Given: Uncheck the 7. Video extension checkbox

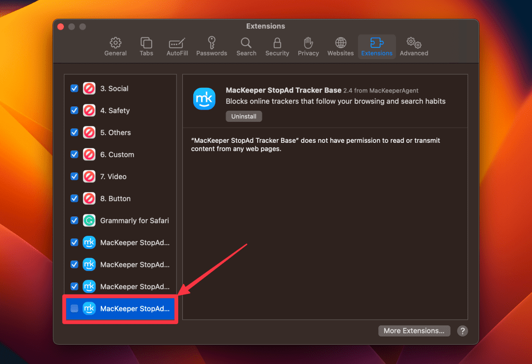Looking at the screenshot, I should coord(74,177).
